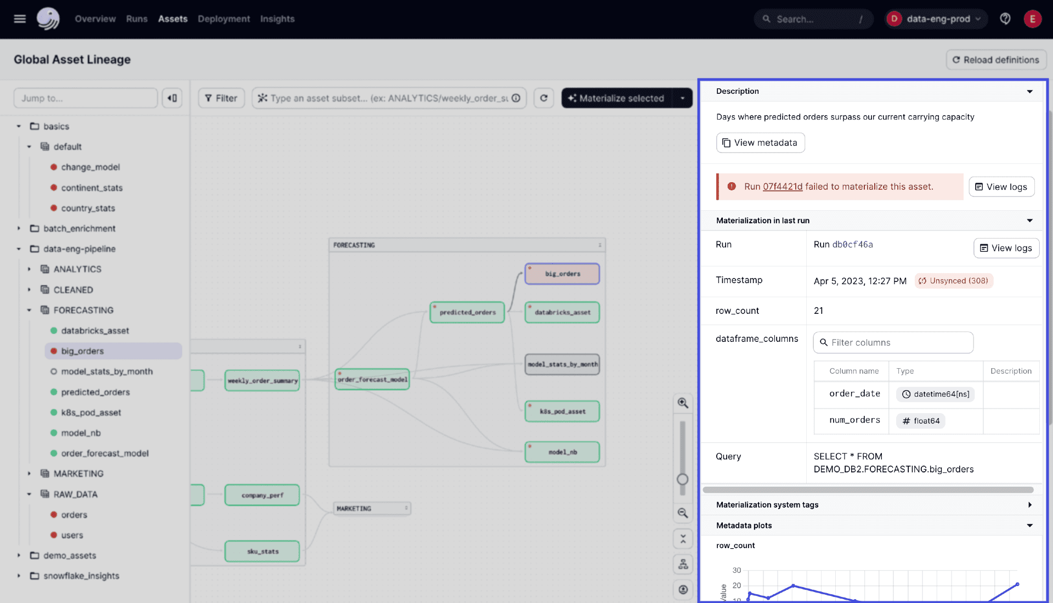Collapse the left asset catalog panel
The height and width of the screenshot is (603, 1053).
172,98
